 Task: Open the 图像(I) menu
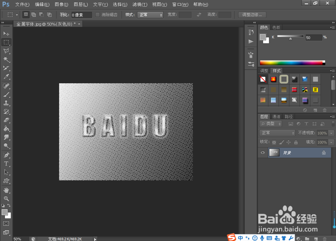[61, 4]
